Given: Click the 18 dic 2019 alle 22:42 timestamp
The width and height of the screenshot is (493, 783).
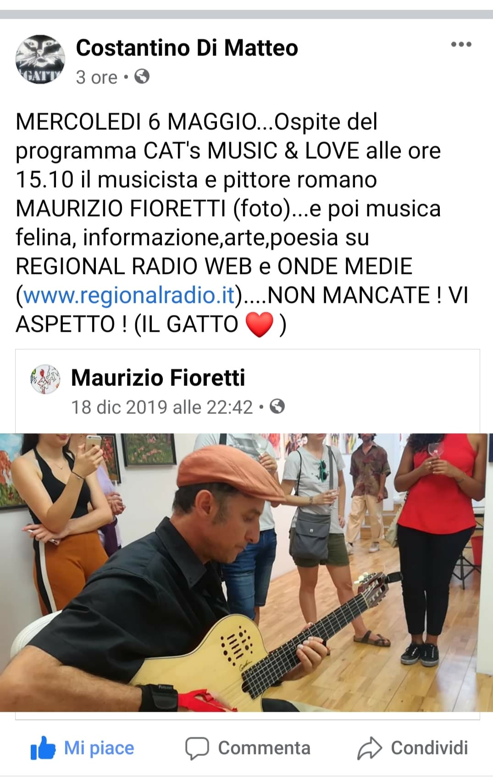Looking at the screenshot, I should (x=162, y=407).
